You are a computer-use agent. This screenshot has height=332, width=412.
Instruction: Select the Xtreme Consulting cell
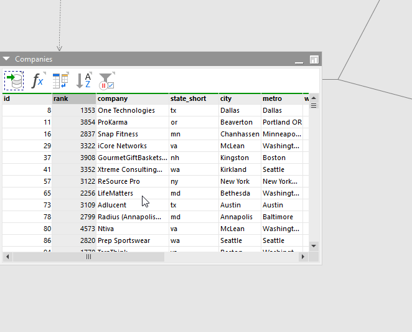133,169
